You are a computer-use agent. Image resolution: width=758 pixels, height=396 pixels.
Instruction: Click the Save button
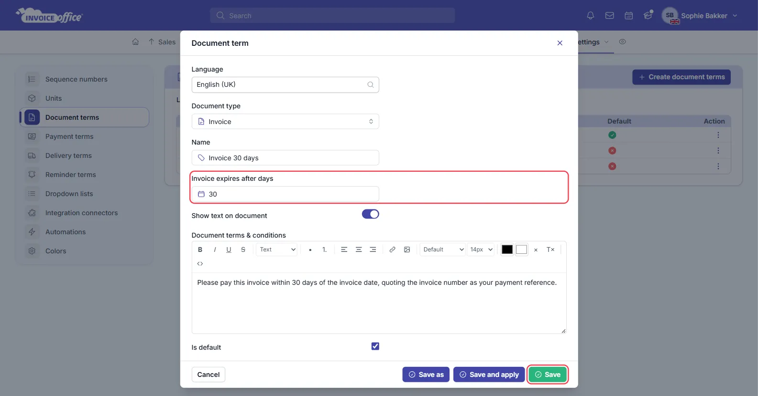(548, 375)
